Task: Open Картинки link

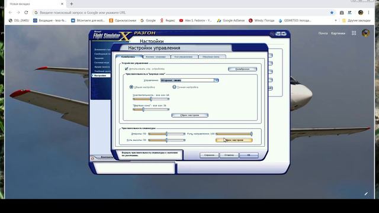Action: click(338, 33)
